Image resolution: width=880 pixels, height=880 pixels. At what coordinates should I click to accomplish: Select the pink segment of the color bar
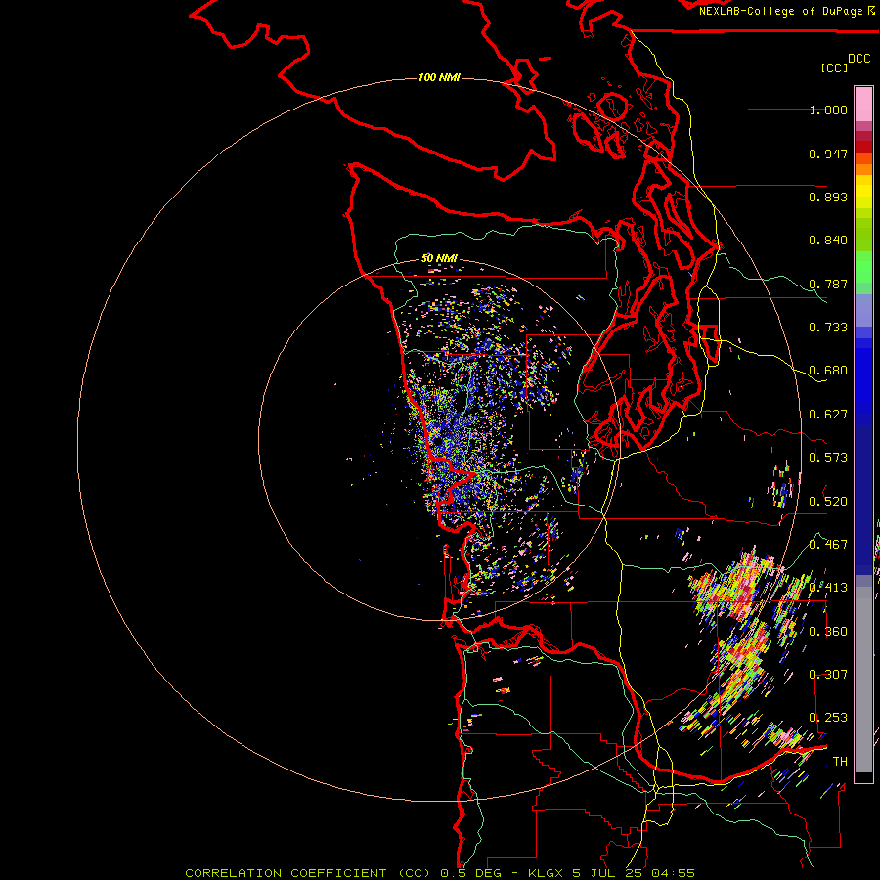click(x=863, y=105)
